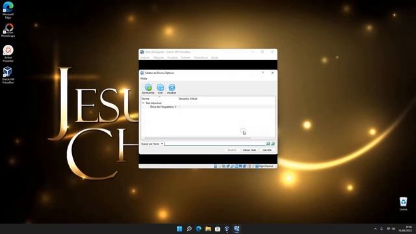Open Arquivo menu in VirtualBox VM window
Image resolution: width=416 pixels, height=234 pixels.
145,58
